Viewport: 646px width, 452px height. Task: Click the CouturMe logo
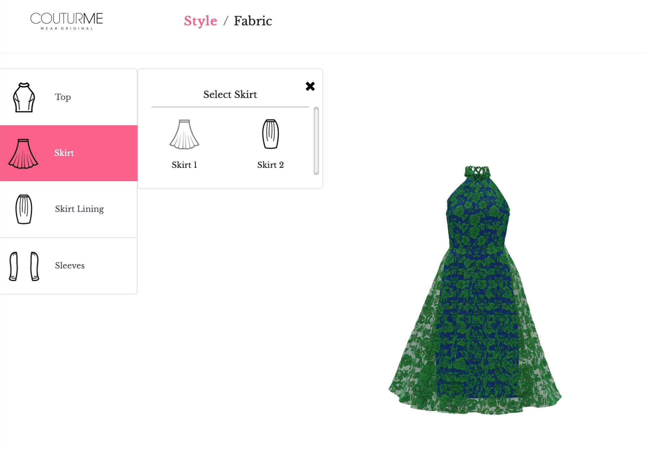(67, 21)
